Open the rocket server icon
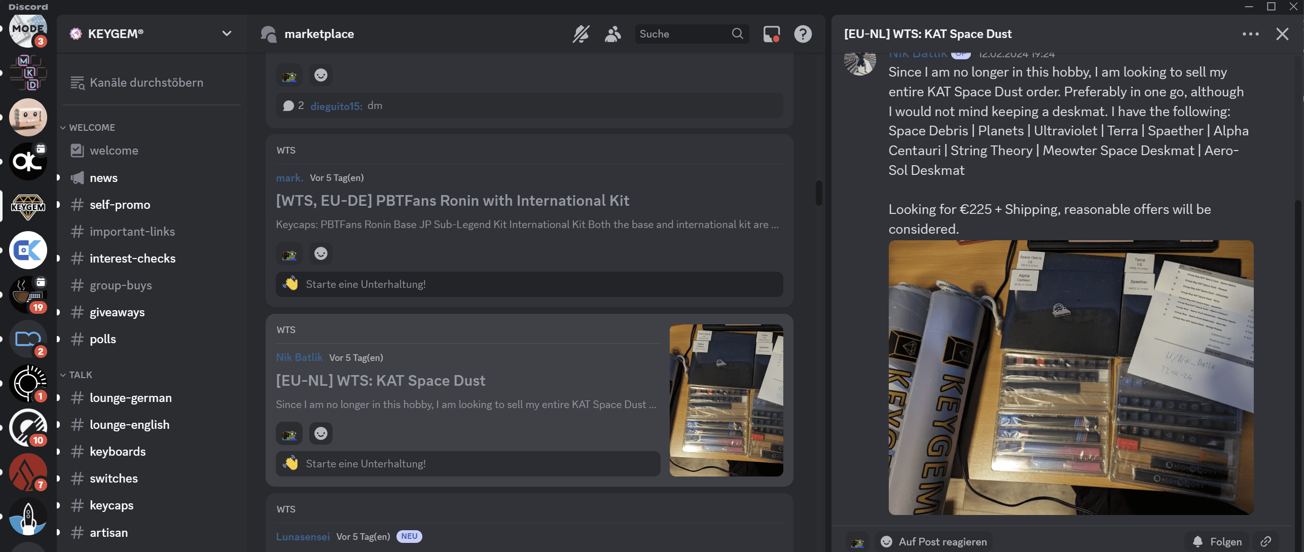The height and width of the screenshot is (552, 1304). coord(28,517)
